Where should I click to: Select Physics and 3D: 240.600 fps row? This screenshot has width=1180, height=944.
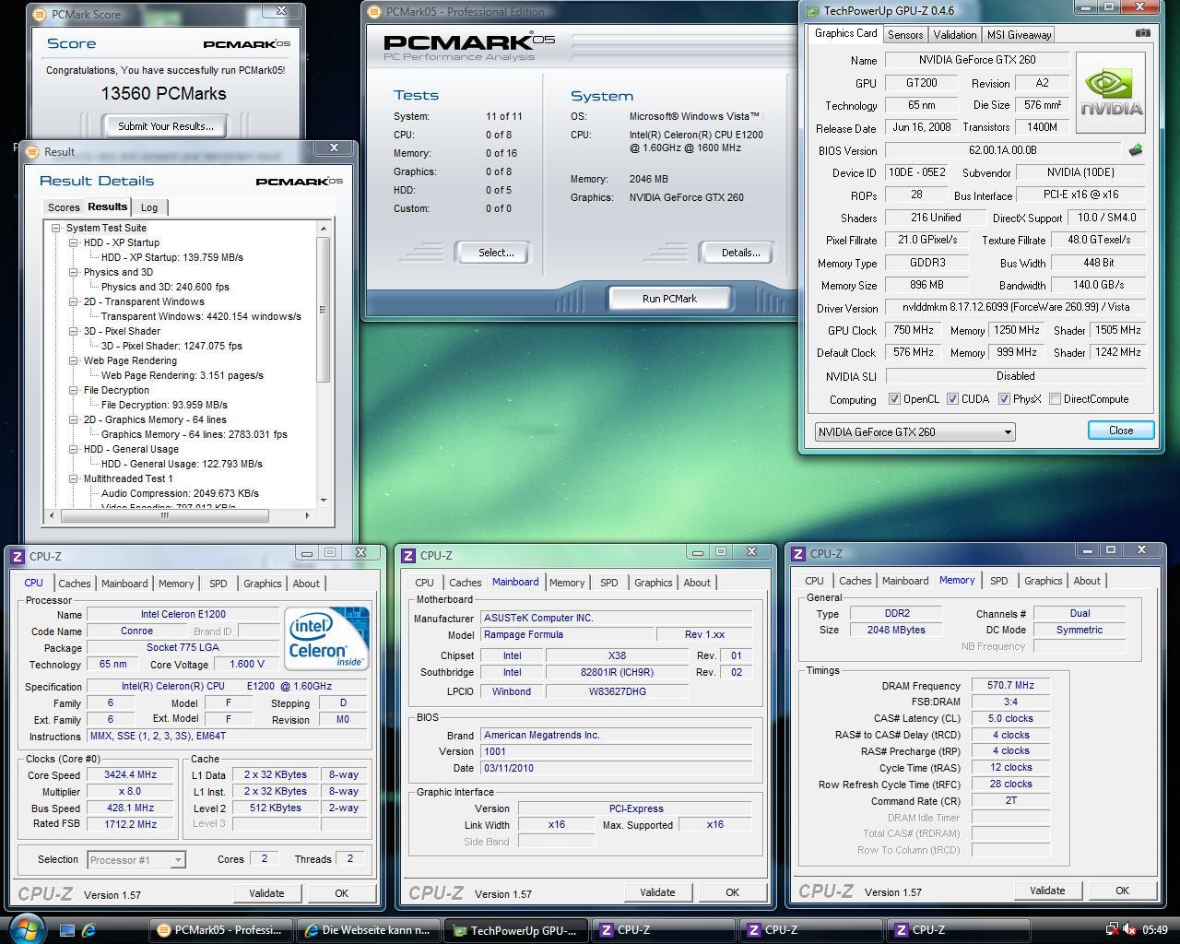click(x=165, y=287)
